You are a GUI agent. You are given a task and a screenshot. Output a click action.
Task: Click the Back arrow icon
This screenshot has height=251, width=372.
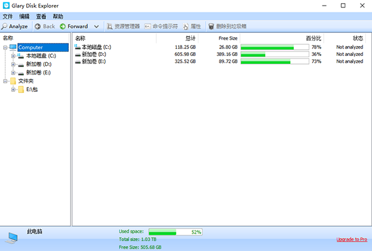(x=37, y=26)
